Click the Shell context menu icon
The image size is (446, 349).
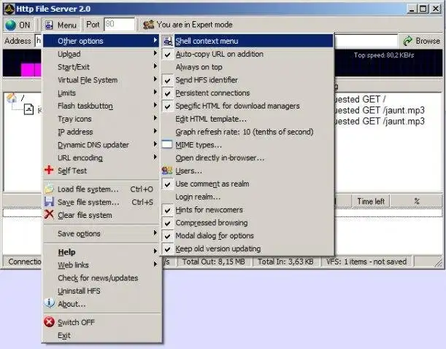pos(168,41)
